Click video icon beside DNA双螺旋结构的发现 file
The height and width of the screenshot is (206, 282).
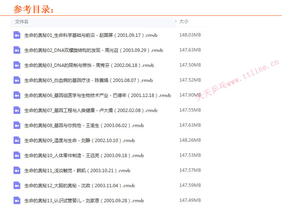point(17,50)
